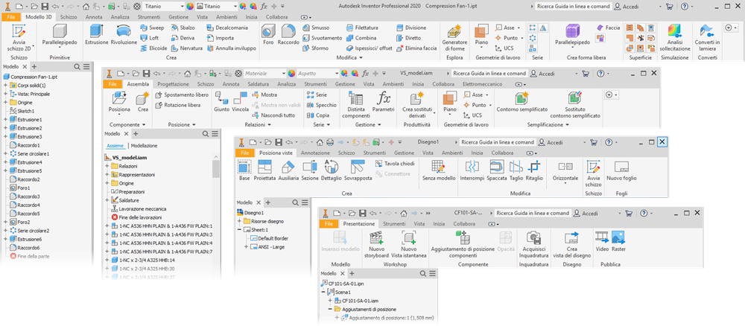The height and width of the screenshot is (326, 745).
Task: Select Serie circolare1 in model tree
Action: pyautogui.click(x=30, y=154)
